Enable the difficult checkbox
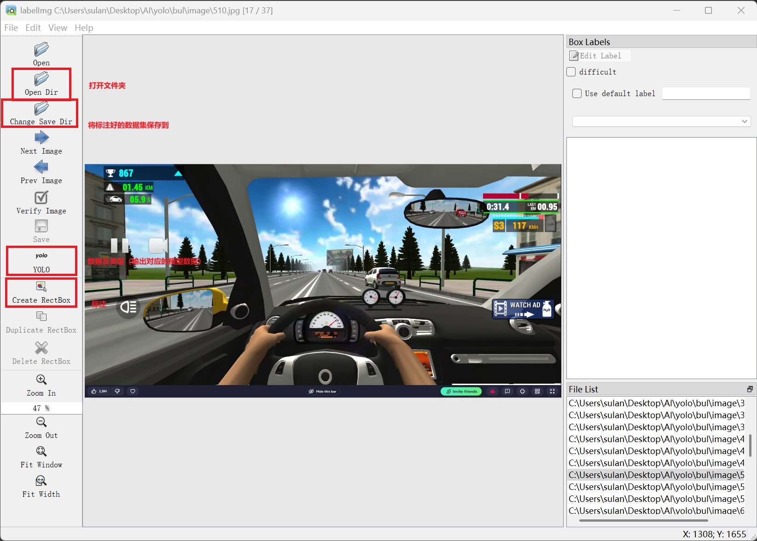Image resolution: width=757 pixels, height=541 pixels. point(571,72)
